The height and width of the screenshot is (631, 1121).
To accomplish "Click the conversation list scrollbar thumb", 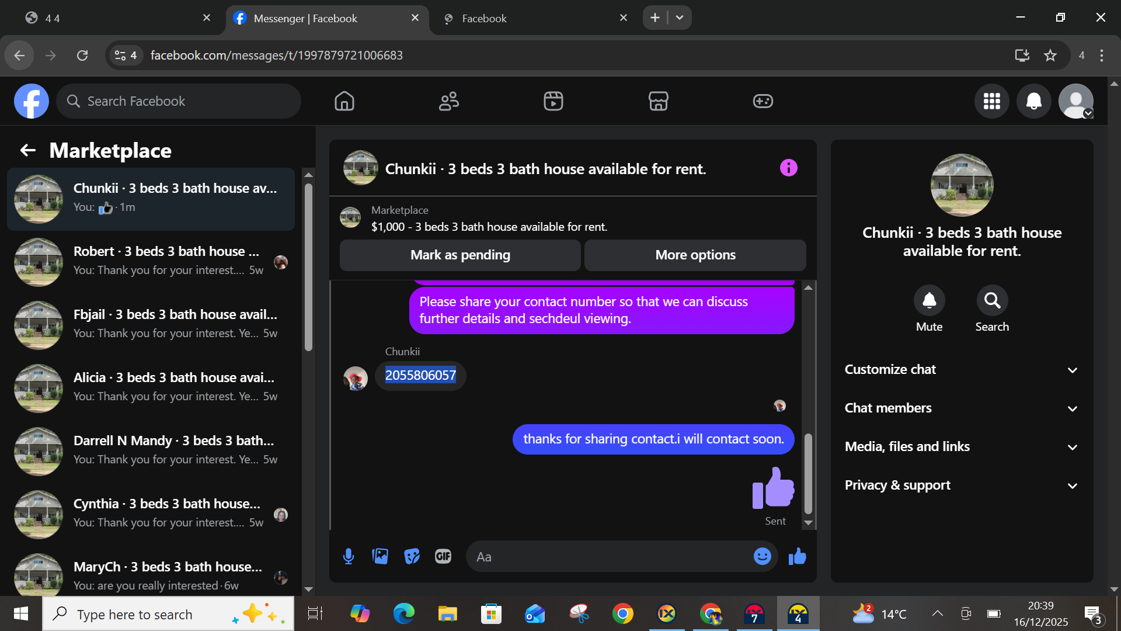I will click(308, 268).
